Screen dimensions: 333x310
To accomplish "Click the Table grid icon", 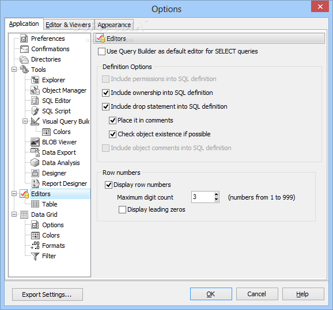I will click(x=35, y=204).
